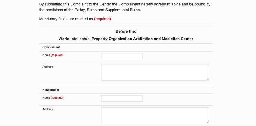Viewport: 256px width, 126px height.
Task: Click the "By submitting this Complaint" paragraph
Action: 125,5
